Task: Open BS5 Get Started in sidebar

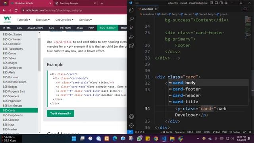Action: pos(12,35)
